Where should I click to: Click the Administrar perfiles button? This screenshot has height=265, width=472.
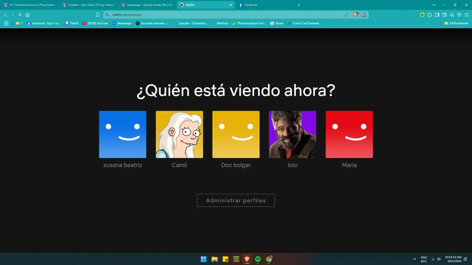click(236, 201)
